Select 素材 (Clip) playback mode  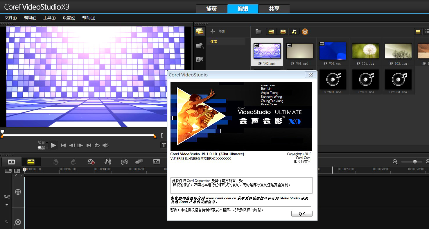[x=42, y=148]
